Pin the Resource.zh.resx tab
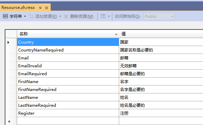 pyautogui.click(x=40, y=8)
